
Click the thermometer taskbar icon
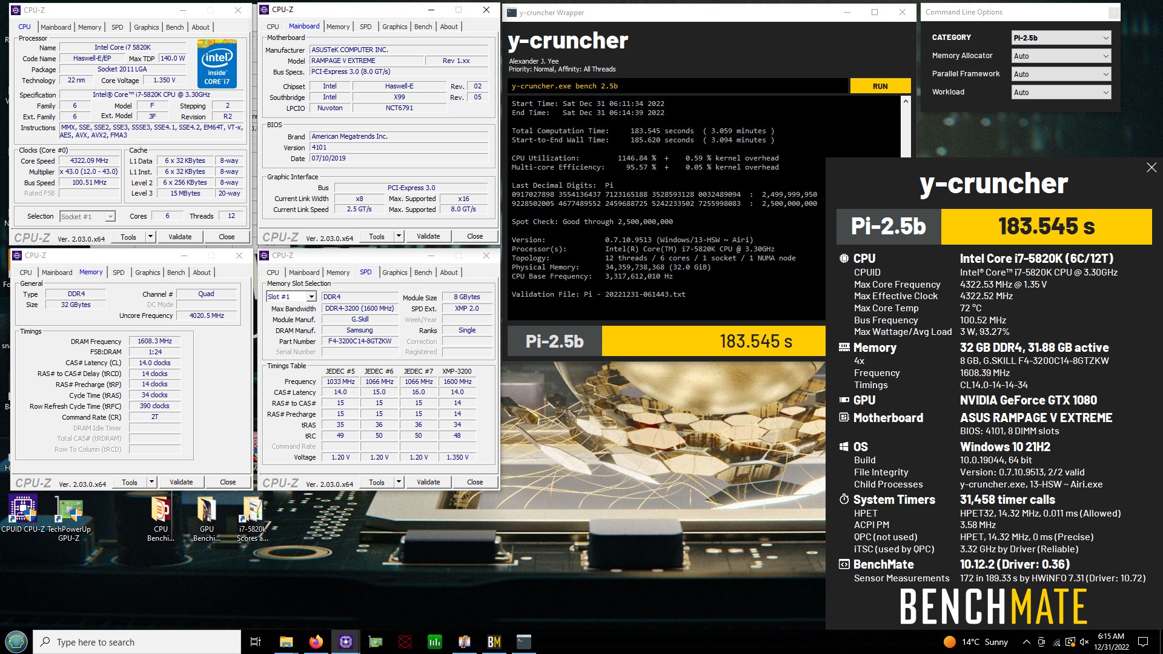tap(464, 642)
